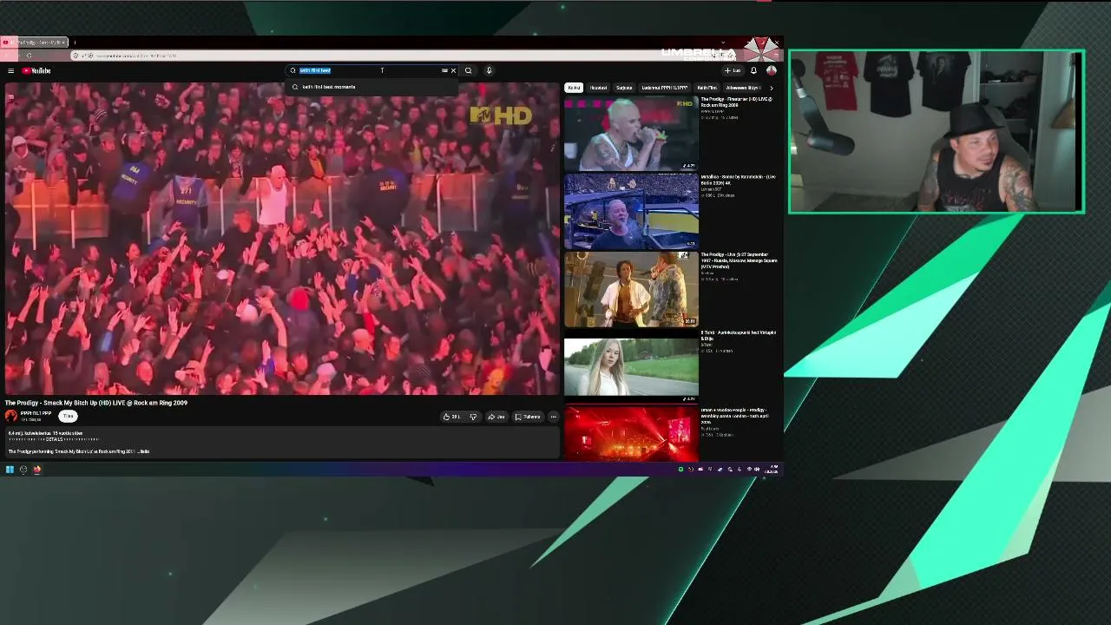Share the video with the Jaa button

pyautogui.click(x=496, y=417)
